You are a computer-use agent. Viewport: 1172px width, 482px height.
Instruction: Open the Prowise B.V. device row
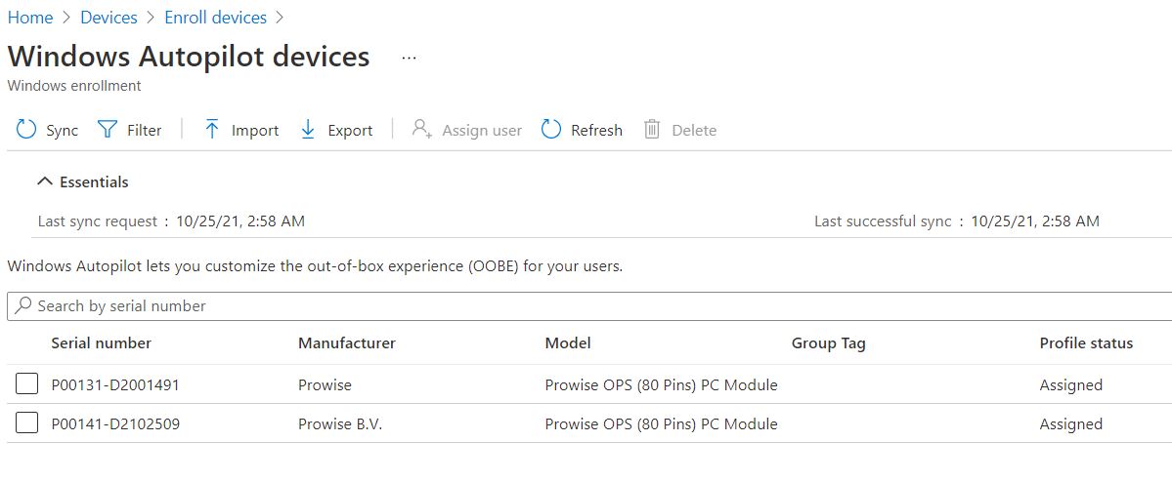(x=589, y=423)
